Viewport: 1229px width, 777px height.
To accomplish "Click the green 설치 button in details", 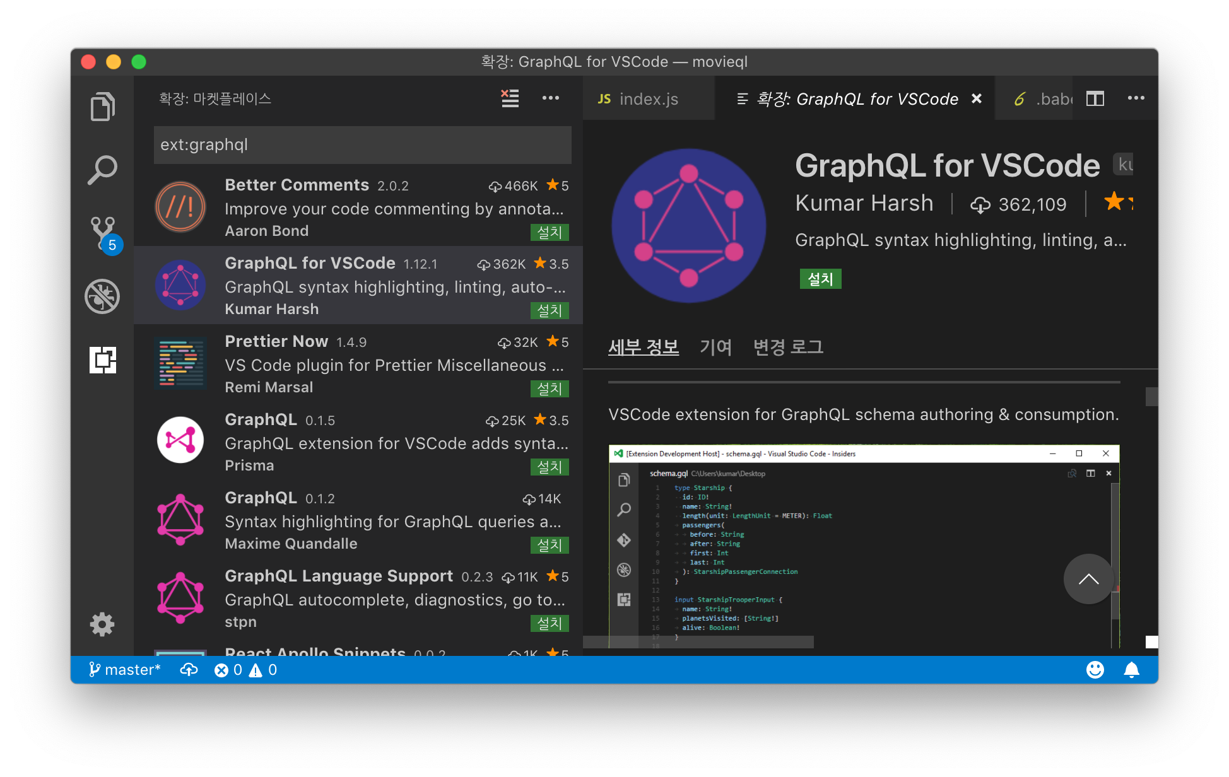I will [x=820, y=279].
